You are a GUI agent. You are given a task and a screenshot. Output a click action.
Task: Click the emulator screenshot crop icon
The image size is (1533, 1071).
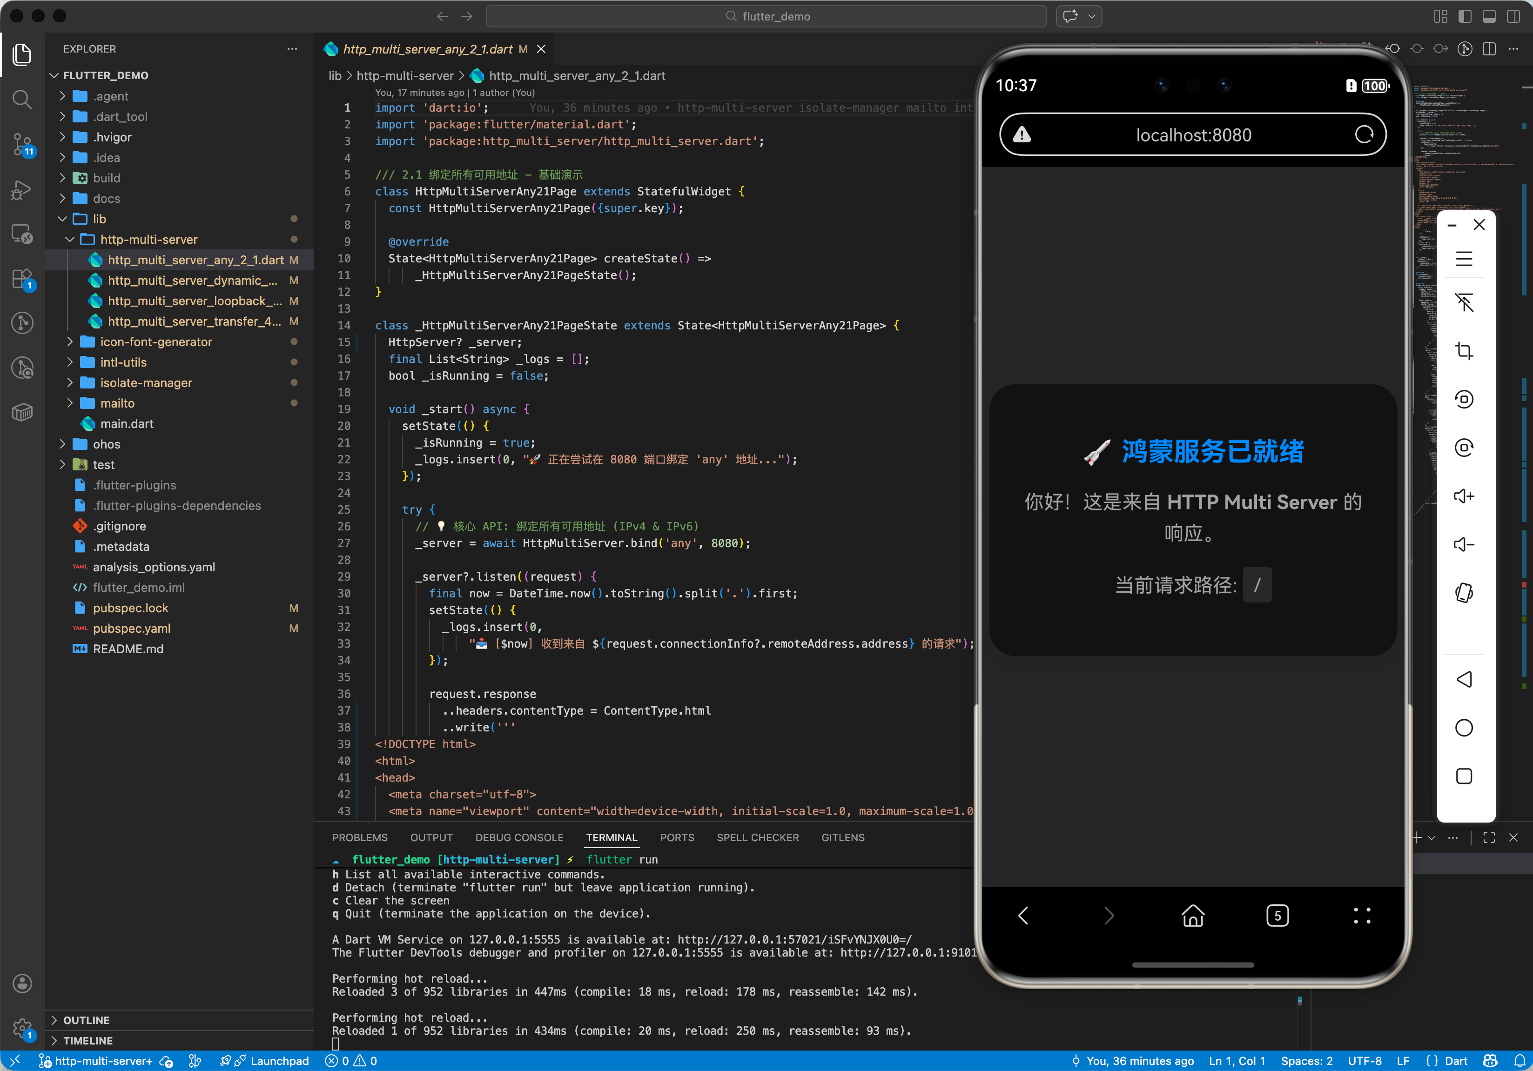point(1464,351)
